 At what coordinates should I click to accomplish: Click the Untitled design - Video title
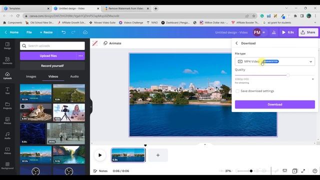pyautogui.click(x=231, y=32)
